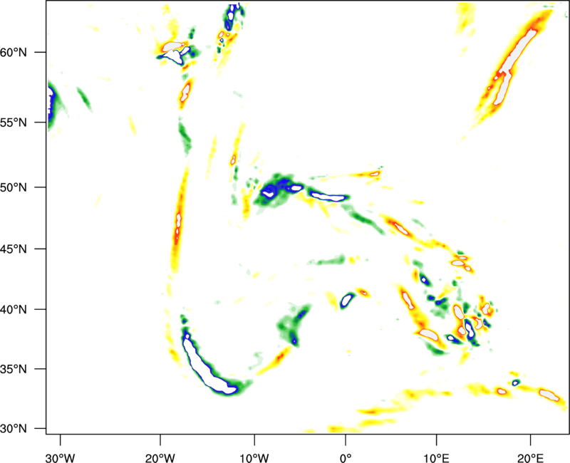The width and height of the screenshot is (570, 463).
Task: Click the 35°N latitude label
Action: [x=14, y=369]
